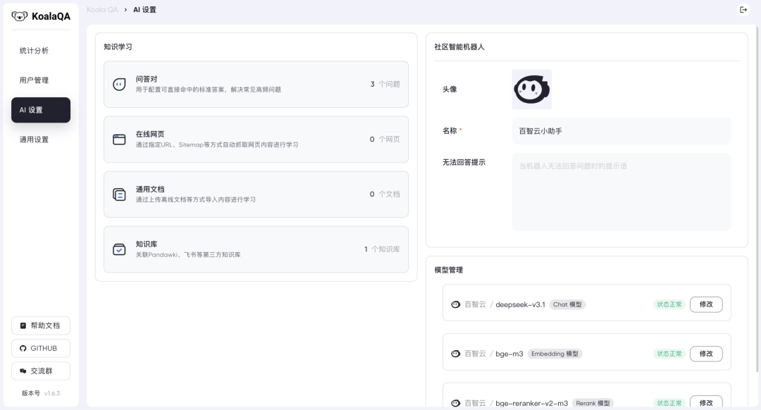Click the bge-m3 provider icon
761x410 pixels.
coord(455,354)
